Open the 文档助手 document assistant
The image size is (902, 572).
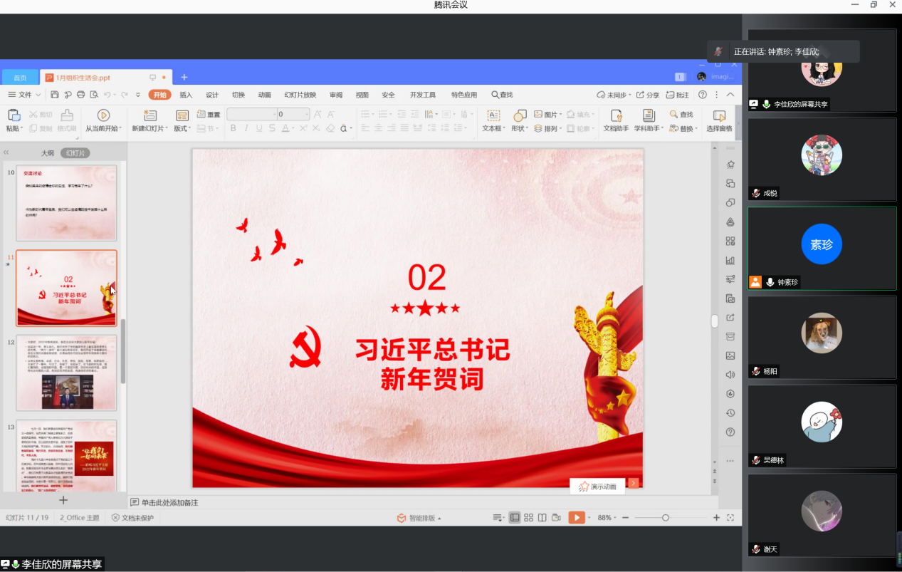click(617, 115)
